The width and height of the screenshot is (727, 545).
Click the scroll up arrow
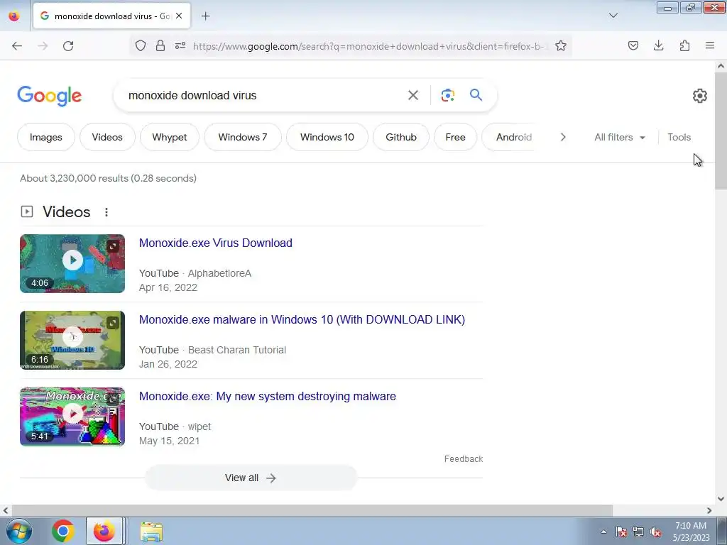721,66
